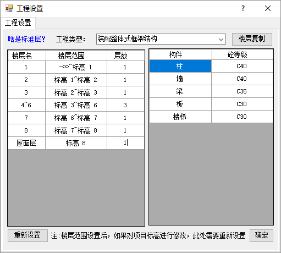Click the 墙 concrete grade C40 cell
This screenshot has height=253, width=281.
tap(242, 79)
